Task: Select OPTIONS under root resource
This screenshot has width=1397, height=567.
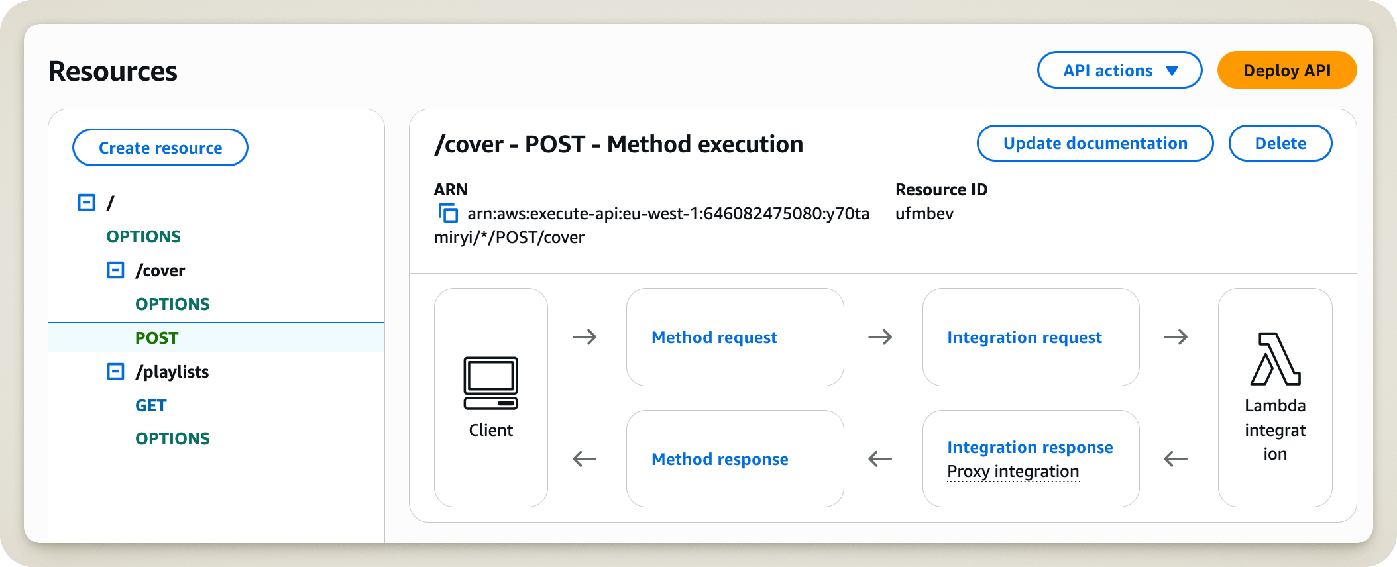Action: (x=143, y=236)
